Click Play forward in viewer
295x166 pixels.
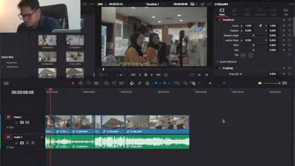[152, 75]
